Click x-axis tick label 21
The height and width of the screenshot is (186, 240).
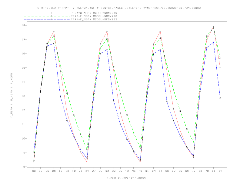click(80, 171)
